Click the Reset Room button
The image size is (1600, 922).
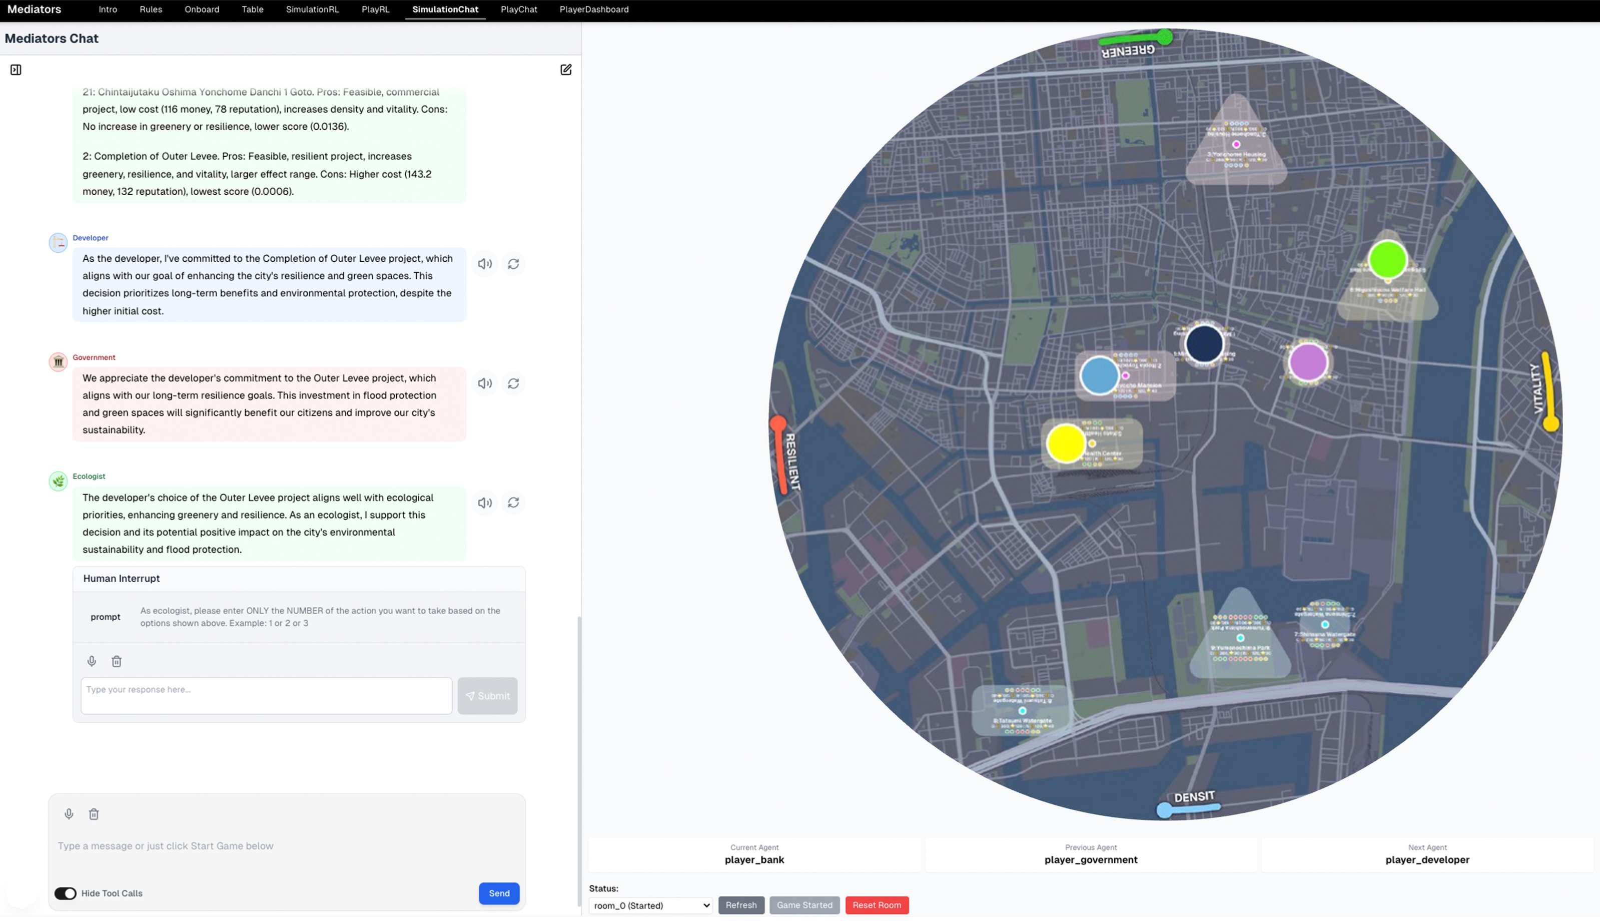(x=877, y=905)
